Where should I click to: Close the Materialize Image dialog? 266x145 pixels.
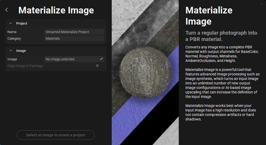point(262,4)
